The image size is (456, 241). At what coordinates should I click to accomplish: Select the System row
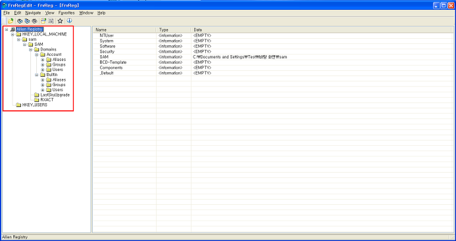[x=273, y=41]
